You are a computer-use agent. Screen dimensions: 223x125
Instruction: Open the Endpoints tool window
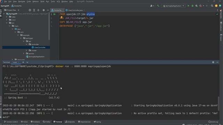coord(70,122)
